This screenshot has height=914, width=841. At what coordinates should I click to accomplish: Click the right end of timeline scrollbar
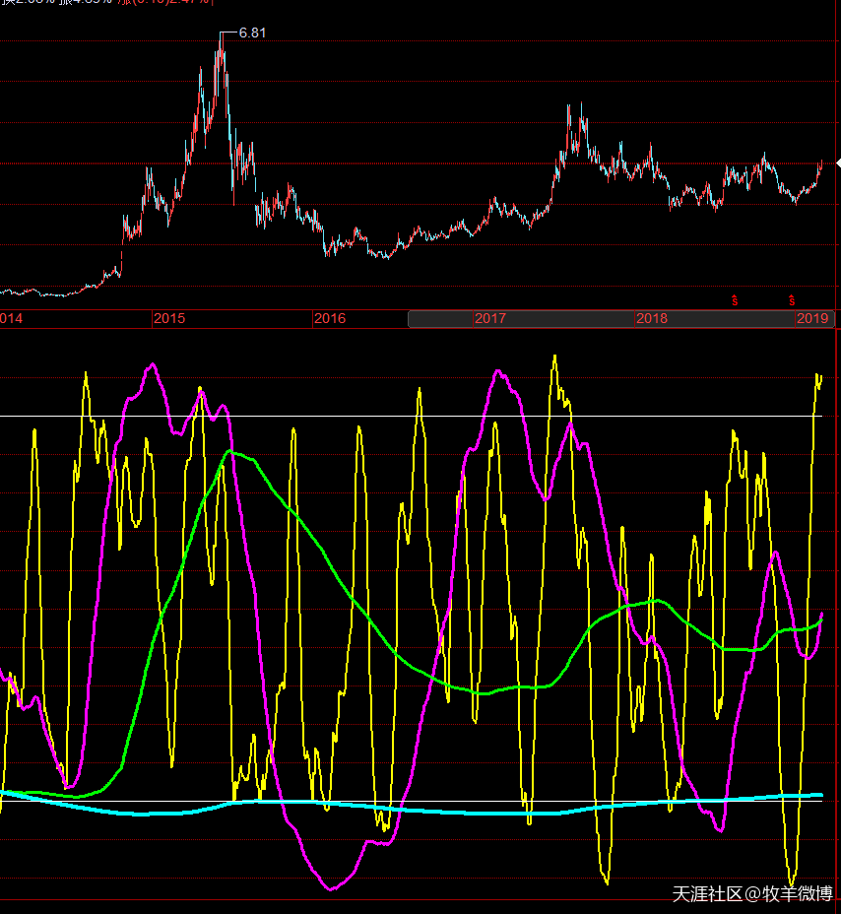click(x=830, y=319)
